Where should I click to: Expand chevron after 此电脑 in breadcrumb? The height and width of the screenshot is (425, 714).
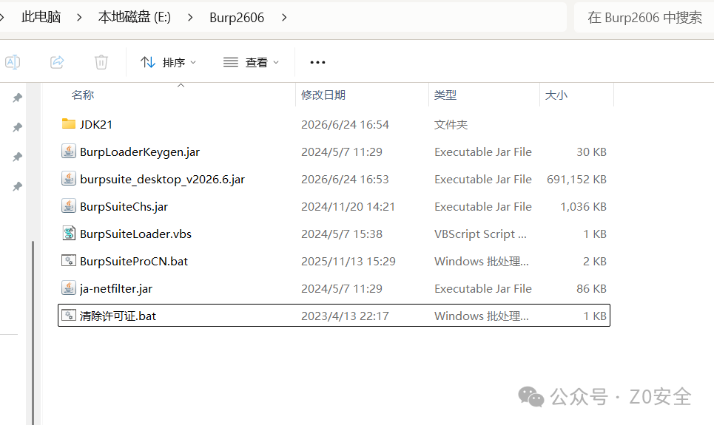pyautogui.click(x=79, y=18)
